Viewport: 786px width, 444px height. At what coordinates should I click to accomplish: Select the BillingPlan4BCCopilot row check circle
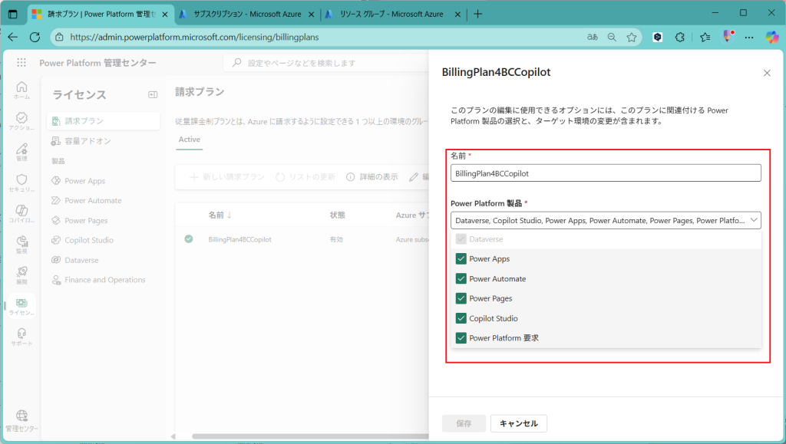click(x=189, y=239)
